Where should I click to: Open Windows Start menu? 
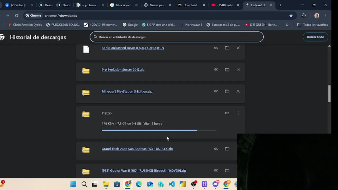(x=73, y=184)
